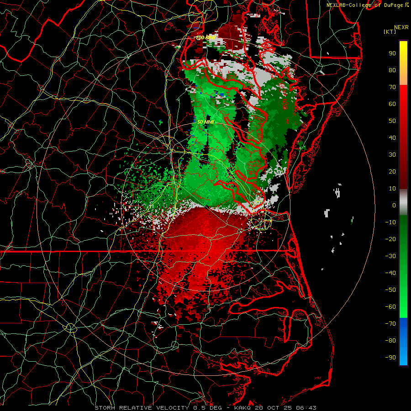Click the 06:43 timestamp in the caption

tap(306, 408)
